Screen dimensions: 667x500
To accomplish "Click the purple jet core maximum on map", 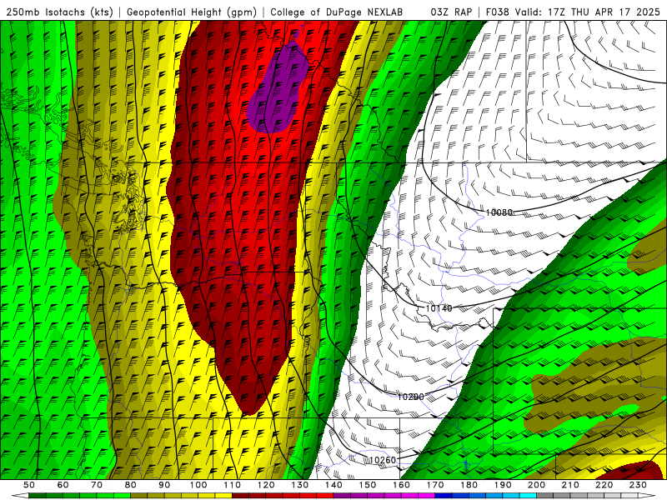I will point(278,87).
